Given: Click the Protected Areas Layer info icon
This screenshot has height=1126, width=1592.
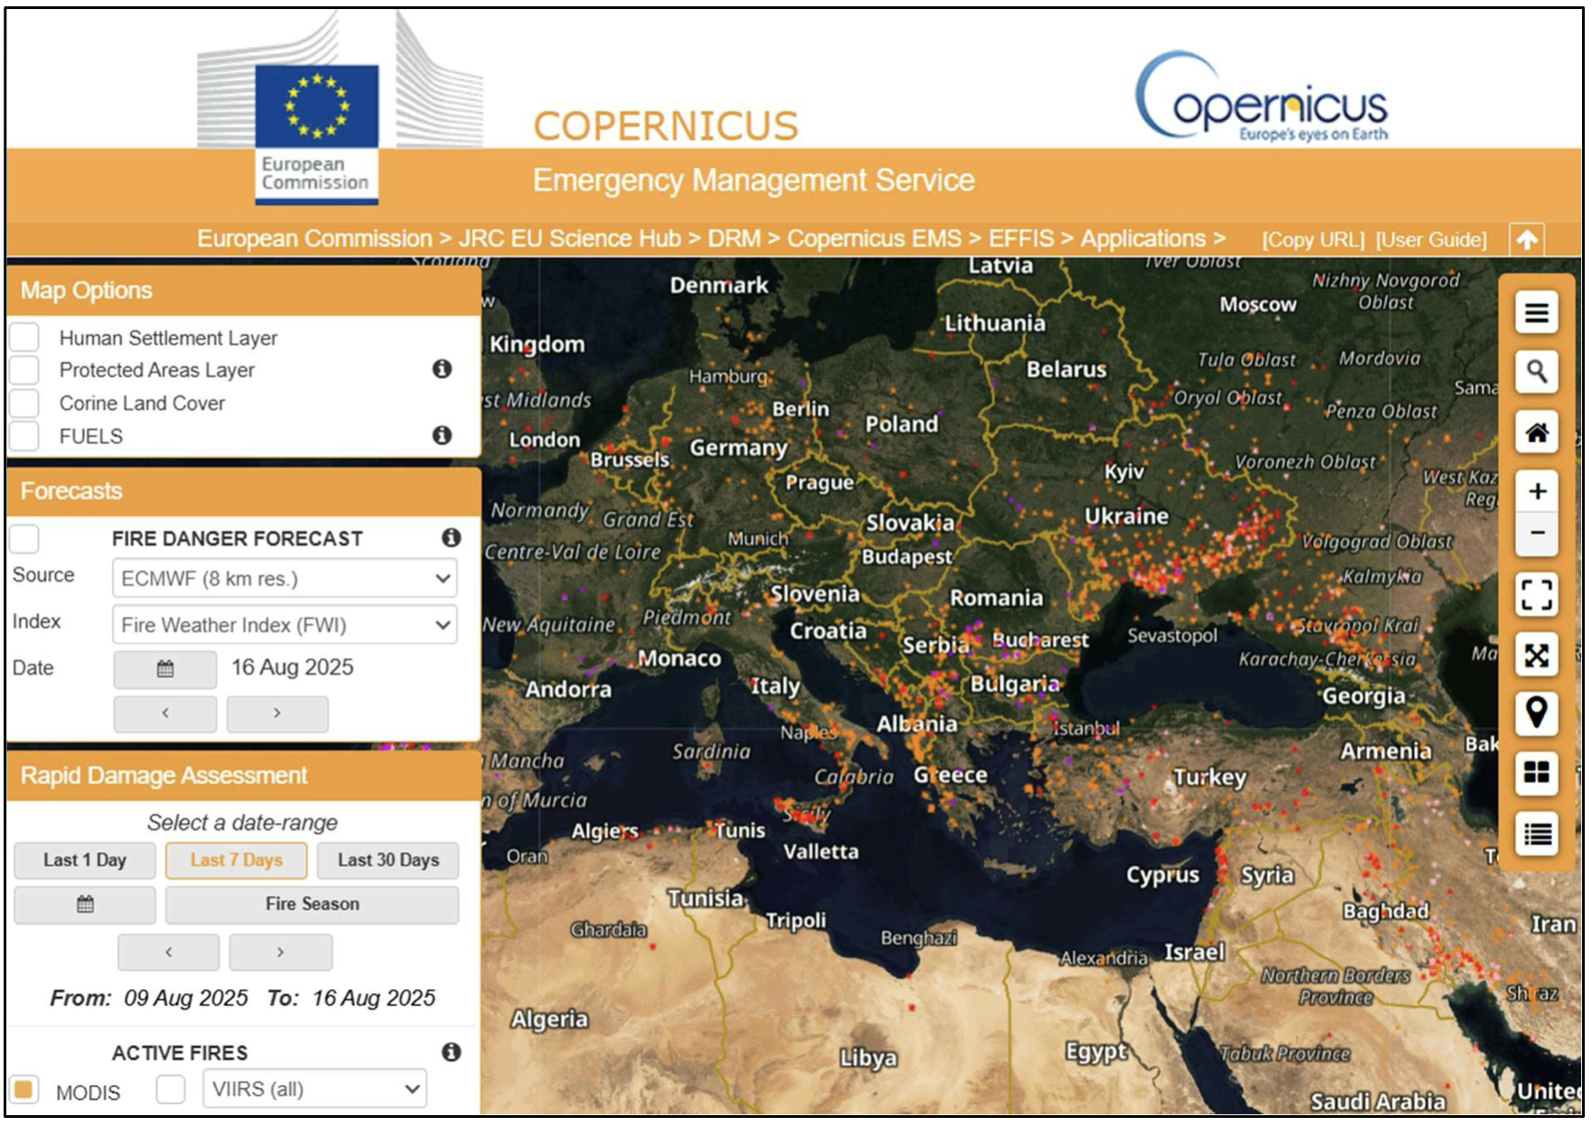Looking at the screenshot, I should pos(442,369).
